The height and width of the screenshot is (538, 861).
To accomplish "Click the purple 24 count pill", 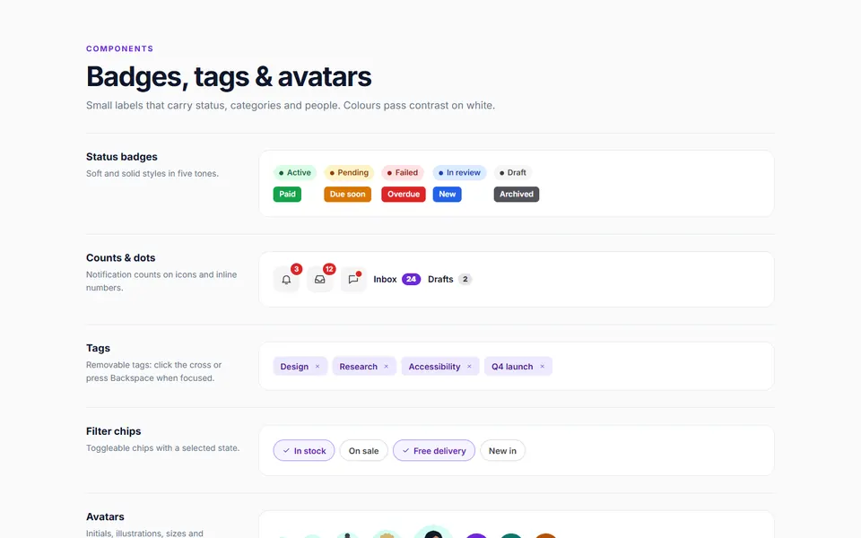I will [x=412, y=280].
